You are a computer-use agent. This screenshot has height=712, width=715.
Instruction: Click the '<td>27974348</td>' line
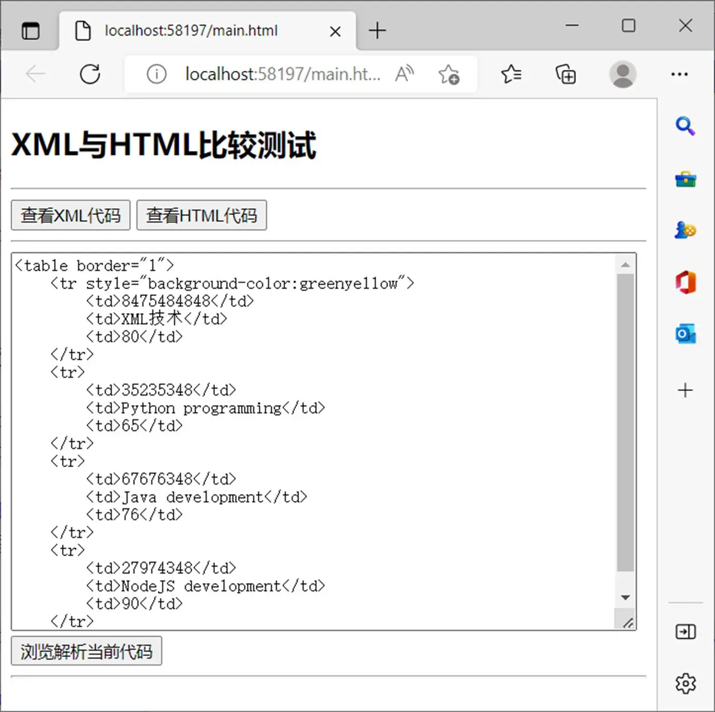pos(161,568)
